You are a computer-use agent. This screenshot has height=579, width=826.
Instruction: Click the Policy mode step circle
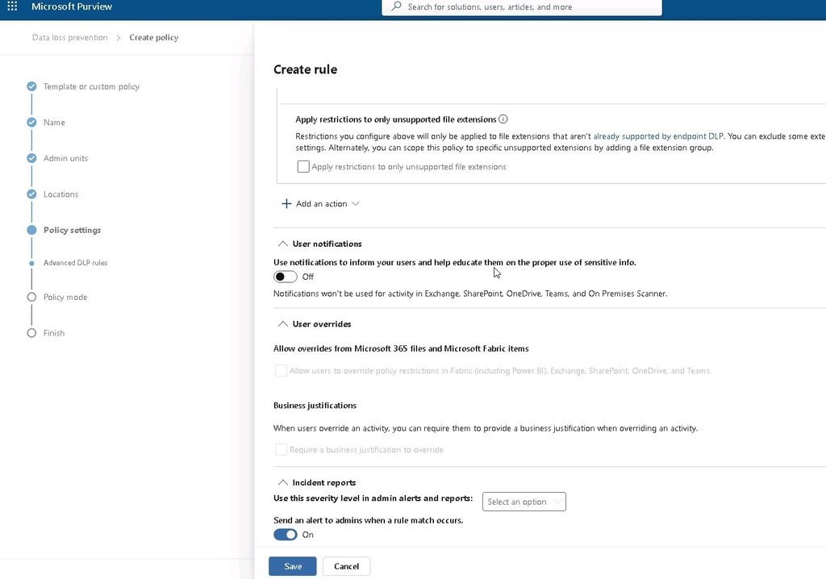31,297
